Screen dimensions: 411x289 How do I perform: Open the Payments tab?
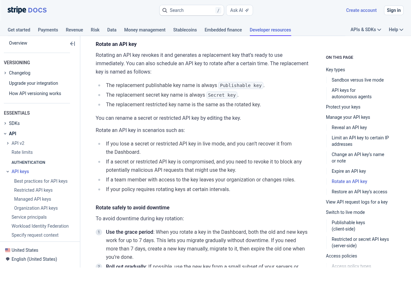point(48,30)
